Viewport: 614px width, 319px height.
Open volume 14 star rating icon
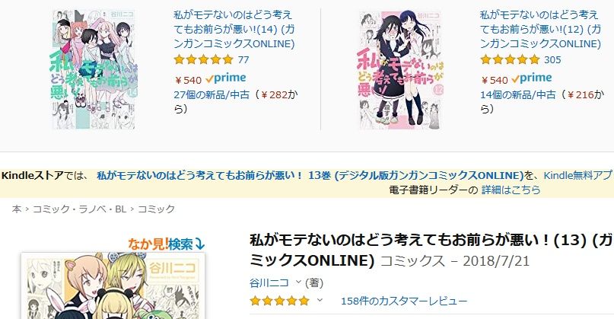[204, 60]
